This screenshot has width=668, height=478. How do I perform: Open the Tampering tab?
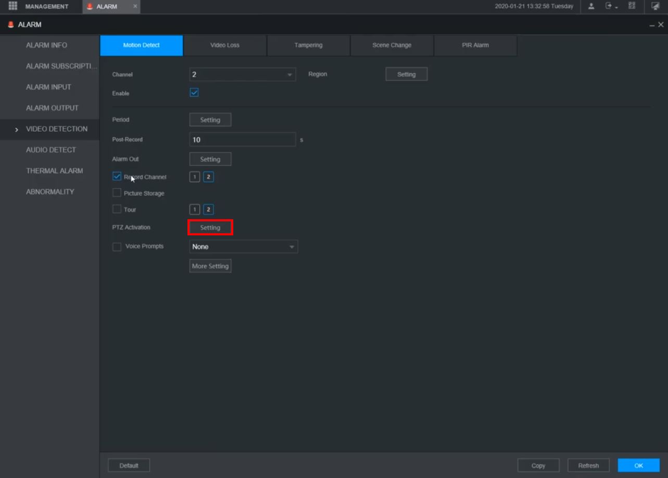coord(308,45)
